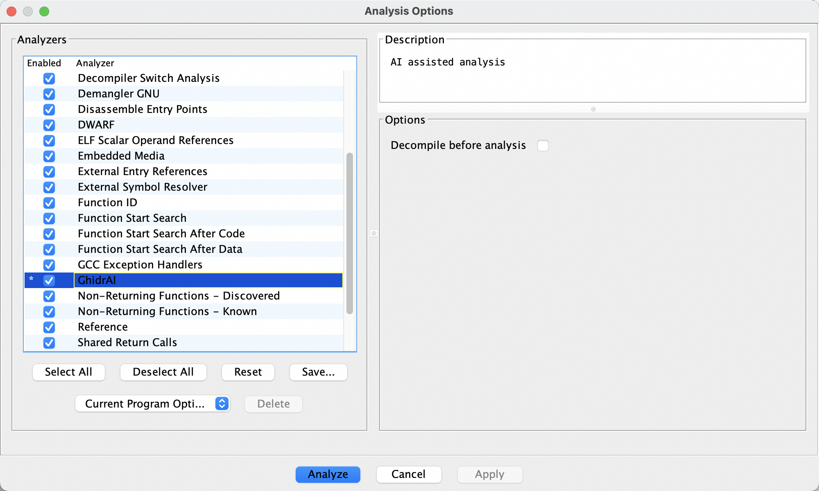Click the analyzer list scrollbar thumb
This screenshot has height=491, width=819.
pyautogui.click(x=349, y=233)
